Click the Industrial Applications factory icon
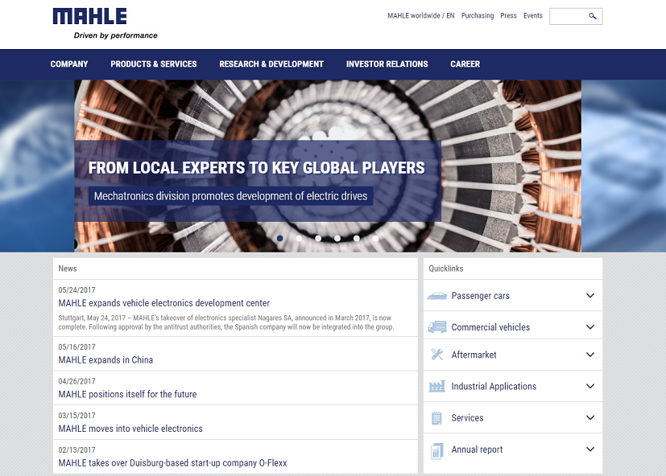666x476 pixels. 437,386
